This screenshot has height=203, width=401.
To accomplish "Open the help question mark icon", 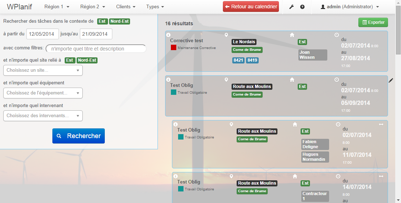I will pos(302,7).
